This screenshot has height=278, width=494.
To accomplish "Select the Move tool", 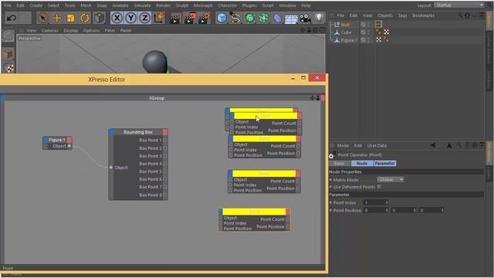I will click(x=56, y=18).
